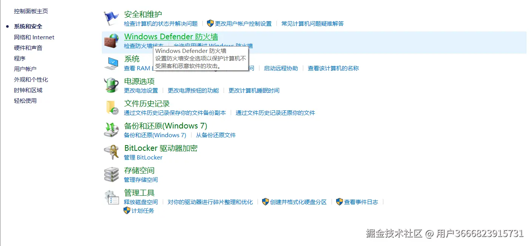Open the 管理工具 heading
Screen dimensions: 531x246
[x=139, y=193]
